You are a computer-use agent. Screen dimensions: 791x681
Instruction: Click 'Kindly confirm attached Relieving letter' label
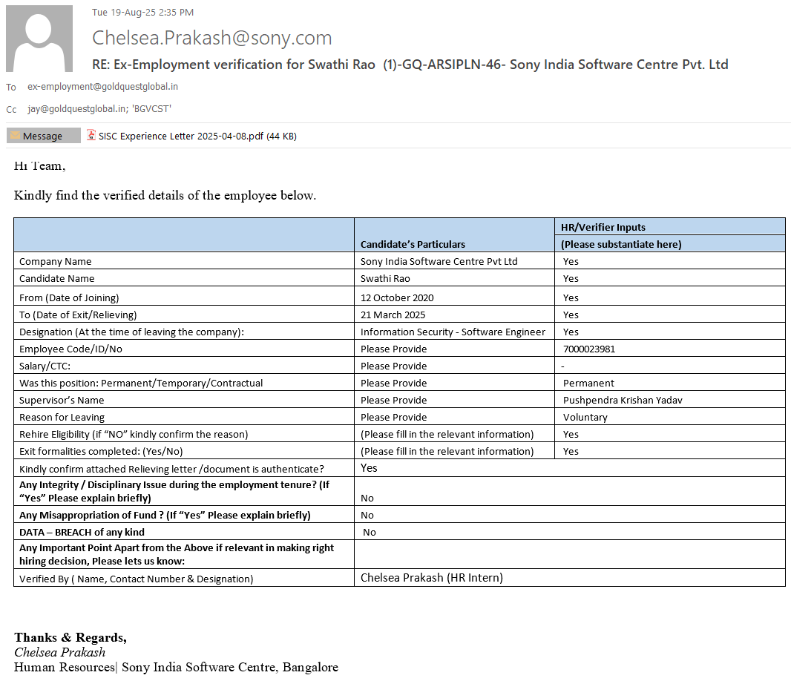(x=171, y=469)
